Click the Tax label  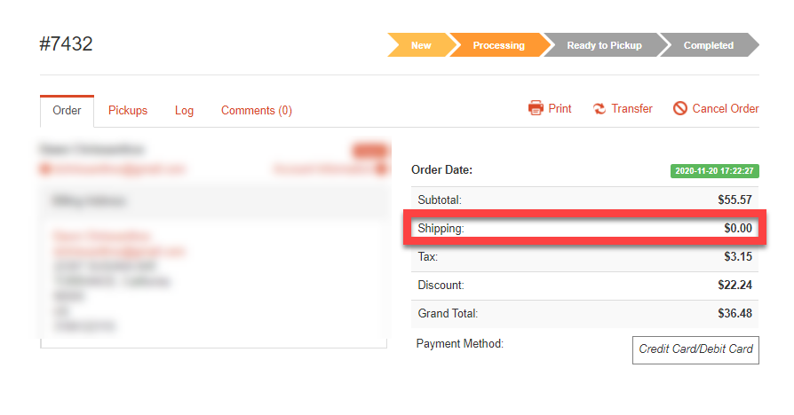427,257
